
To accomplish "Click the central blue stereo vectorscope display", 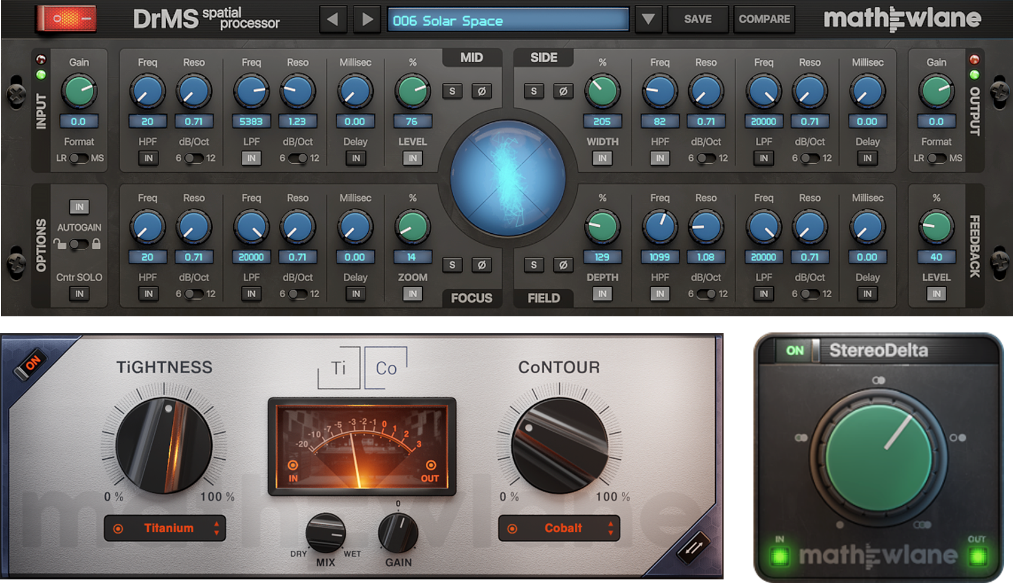I will pos(508,178).
